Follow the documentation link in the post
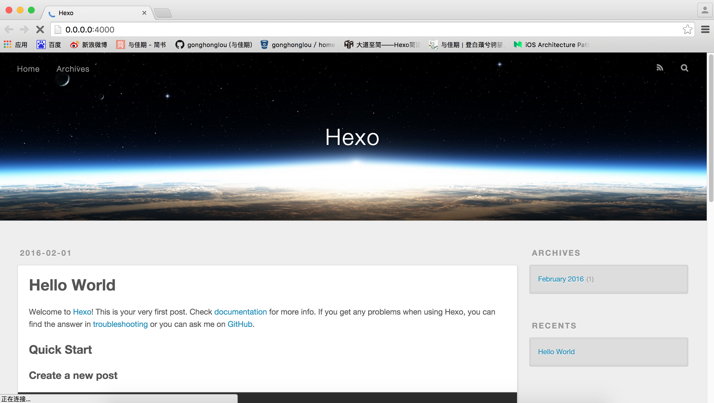Image resolution: width=714 pixels, height=403 pixels. pos(240,312)
